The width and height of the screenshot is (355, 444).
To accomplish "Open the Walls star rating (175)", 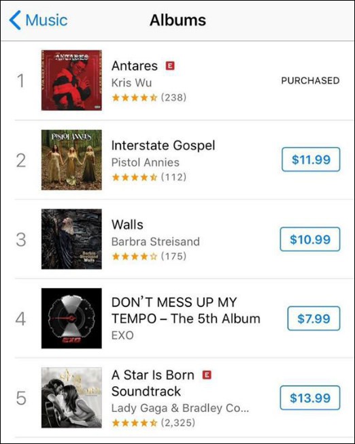I will pyautogui.click(x=149, y=257).
